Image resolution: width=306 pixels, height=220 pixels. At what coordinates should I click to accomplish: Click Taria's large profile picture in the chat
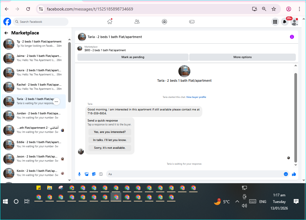pos(184,71)
